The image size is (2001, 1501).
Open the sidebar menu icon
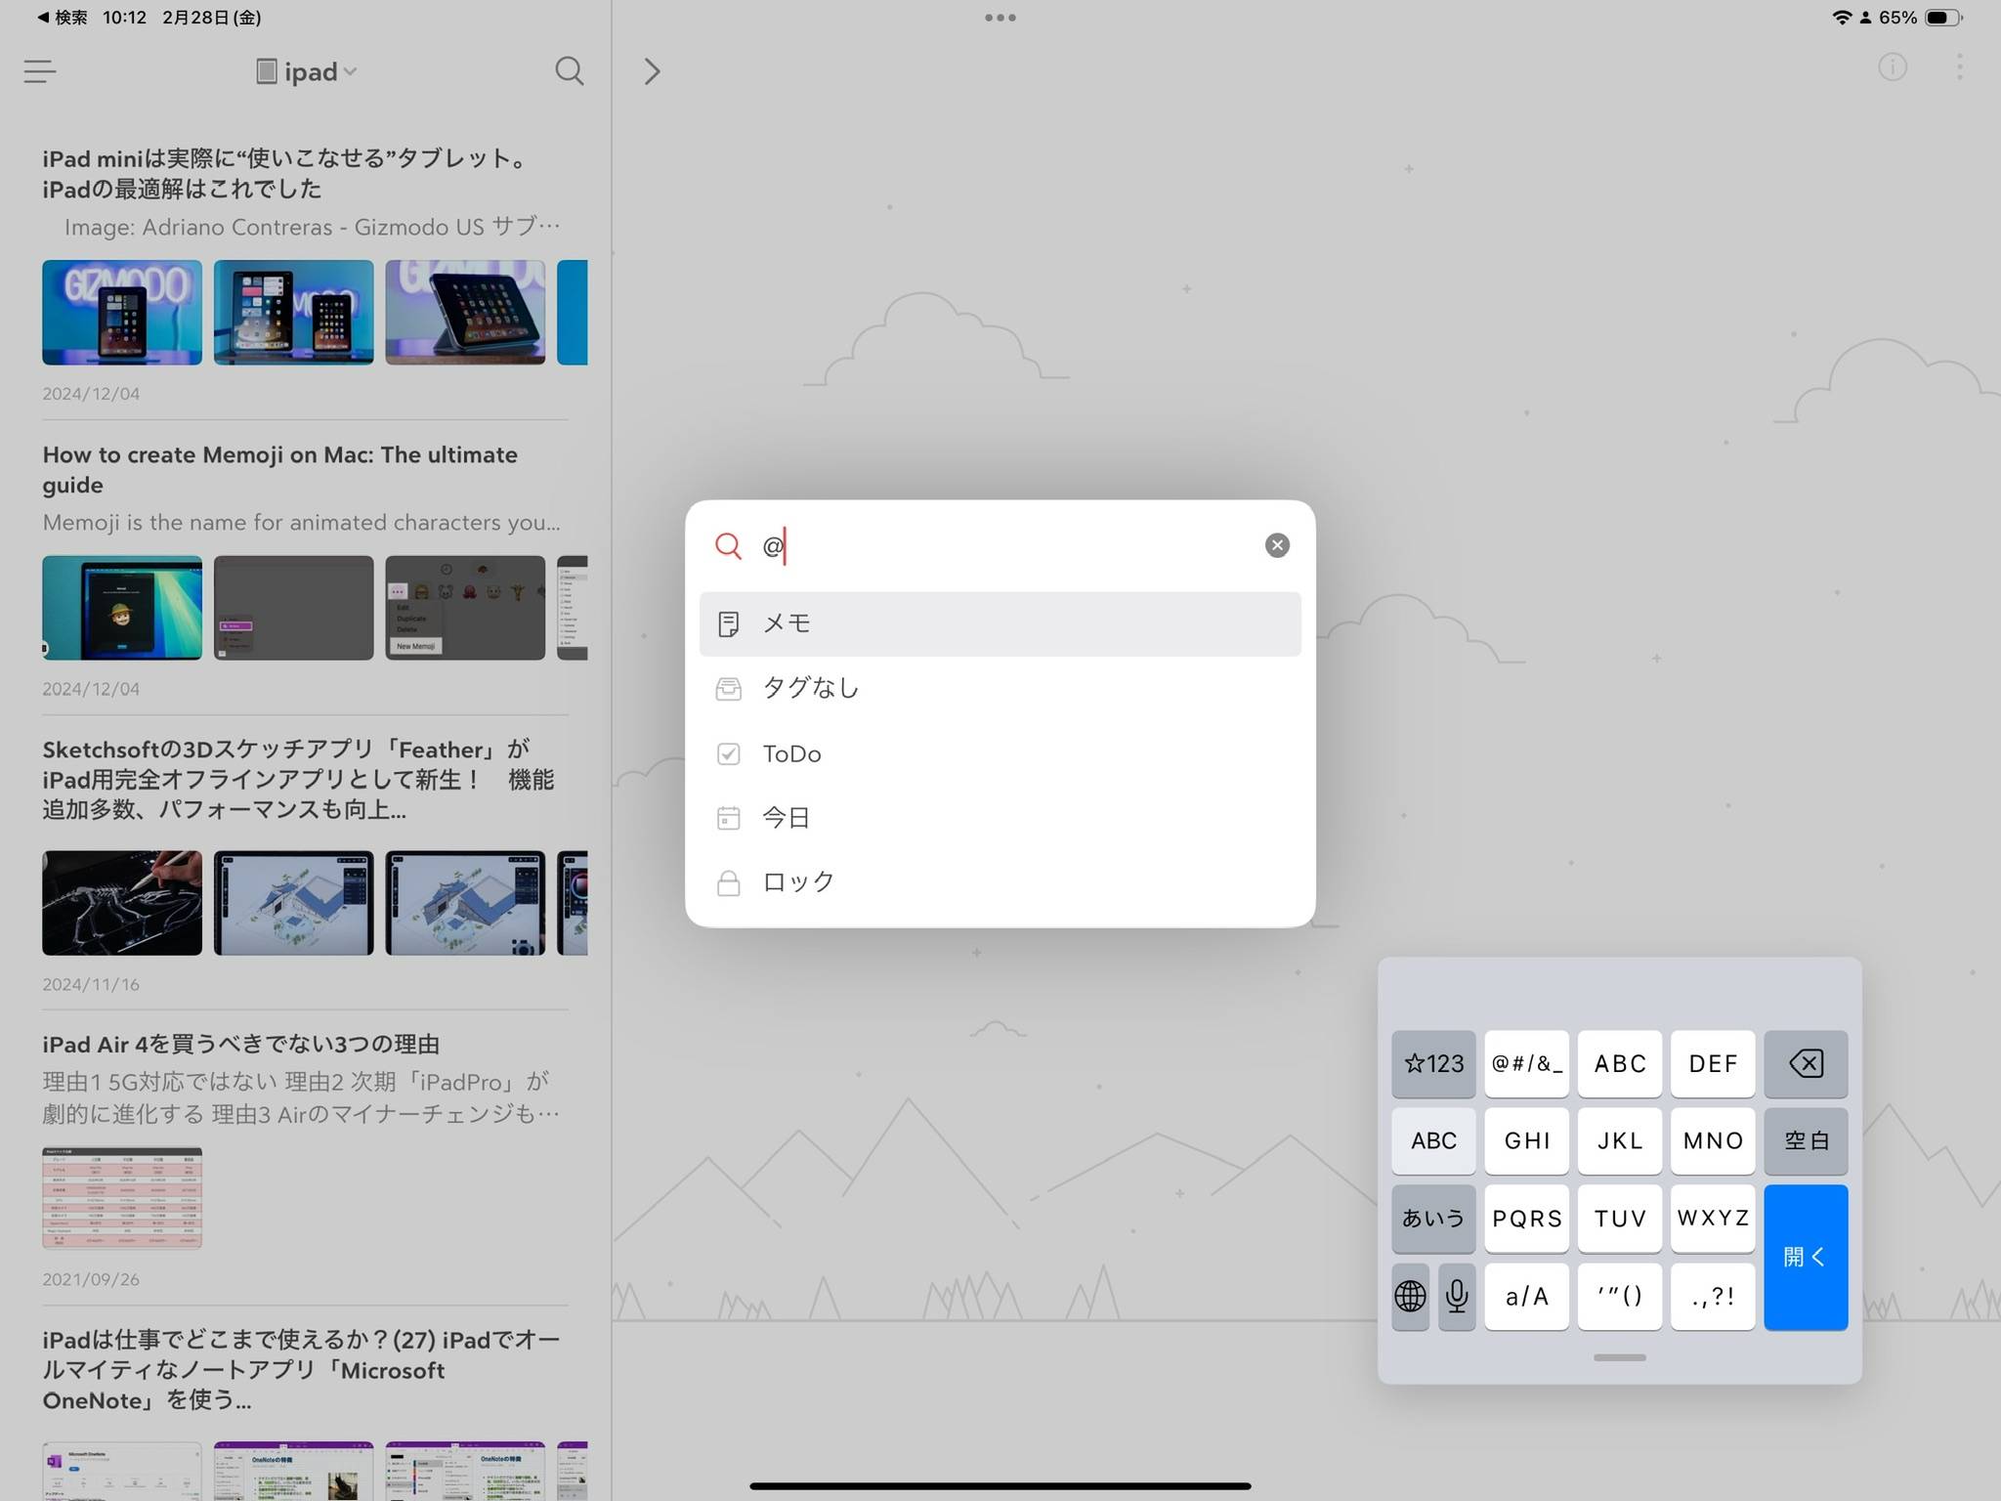40,71
